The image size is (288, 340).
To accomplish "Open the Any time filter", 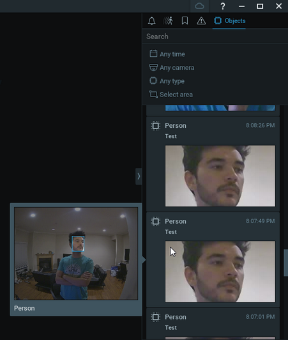I will coord(167,54).
